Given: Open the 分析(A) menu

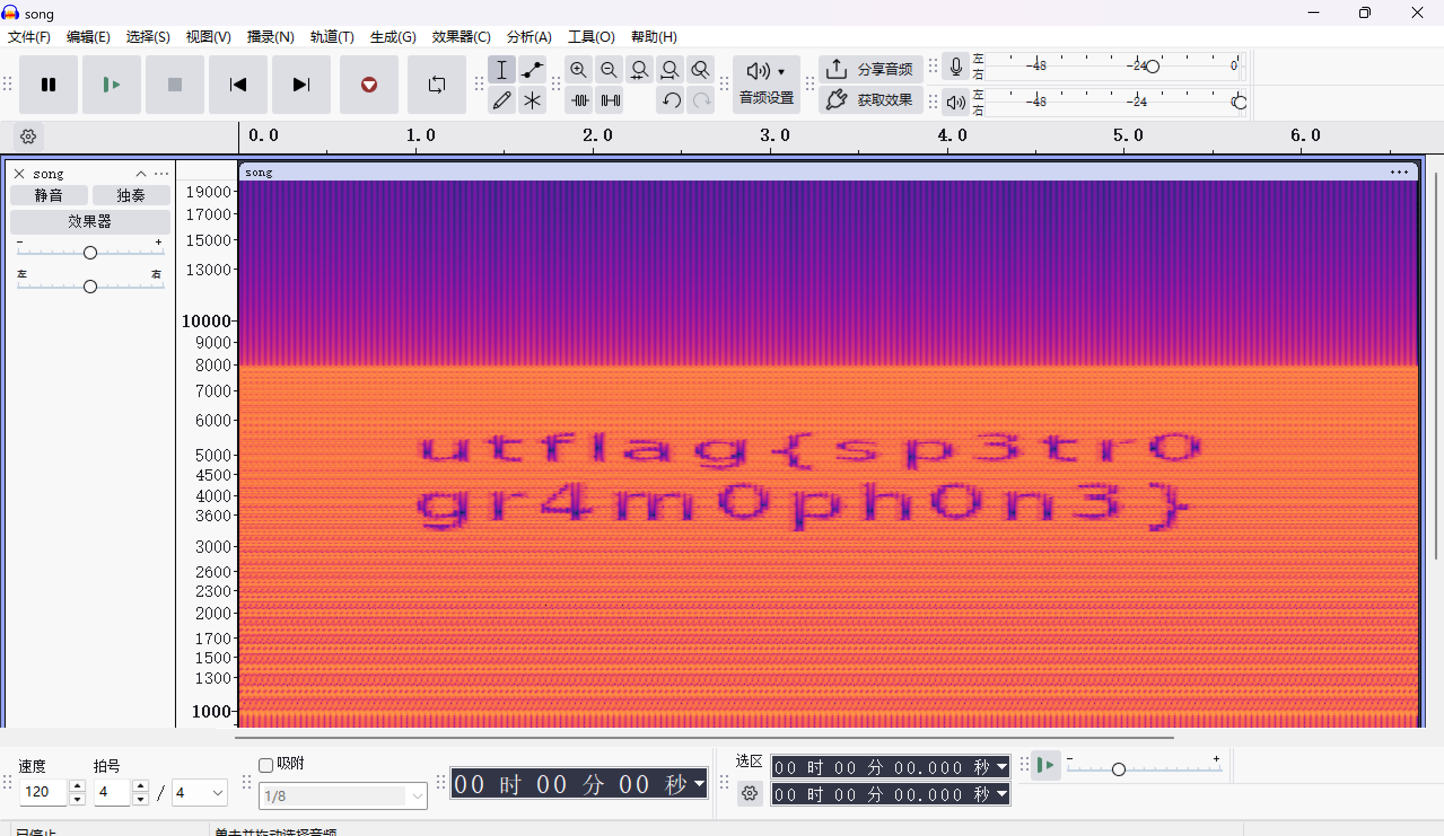Looking at the screenshot, I should click(x=528, y=37).
